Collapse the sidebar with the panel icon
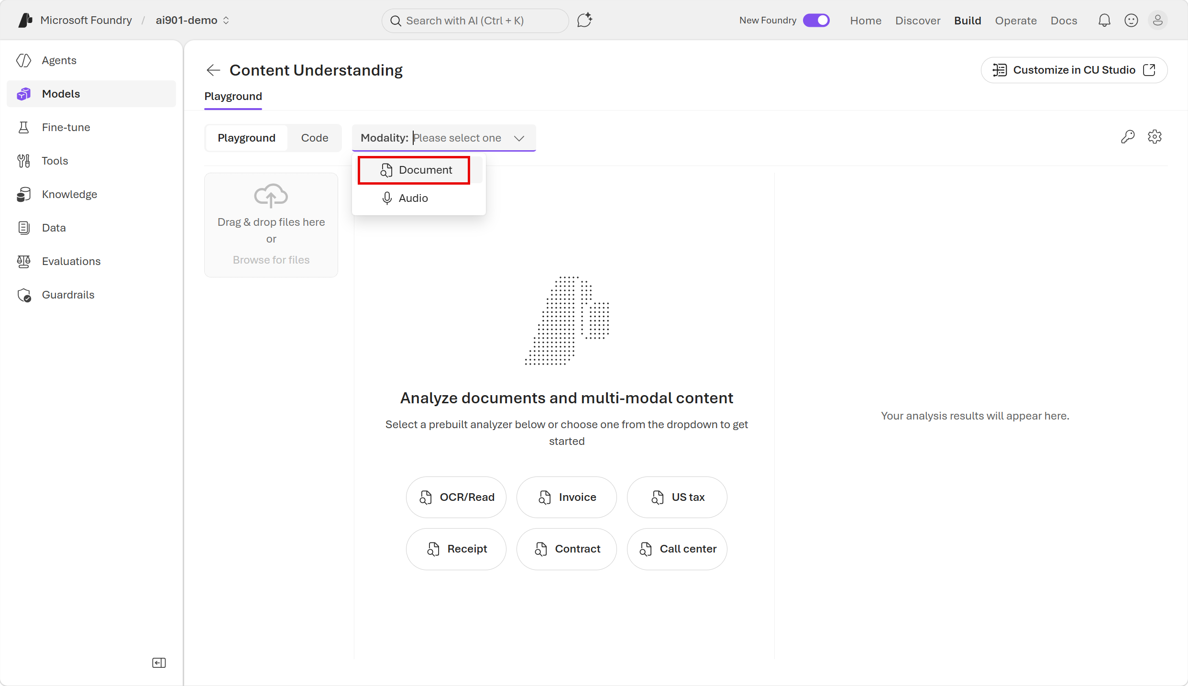 coord(159,663)
